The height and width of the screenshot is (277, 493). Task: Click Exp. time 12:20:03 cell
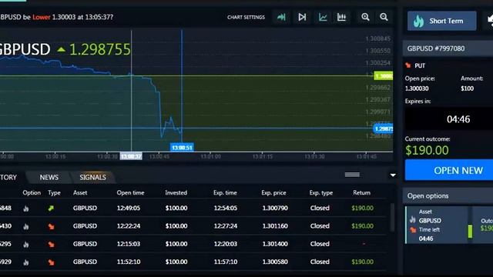226,244
